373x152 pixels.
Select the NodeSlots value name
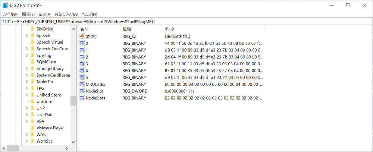95,98
